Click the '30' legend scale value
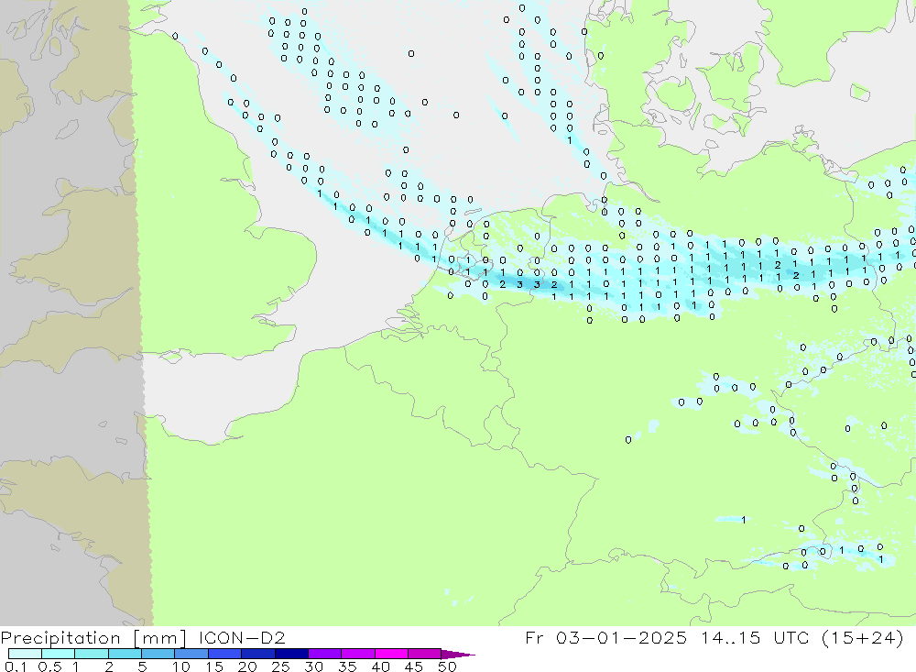 pos(313,666)
